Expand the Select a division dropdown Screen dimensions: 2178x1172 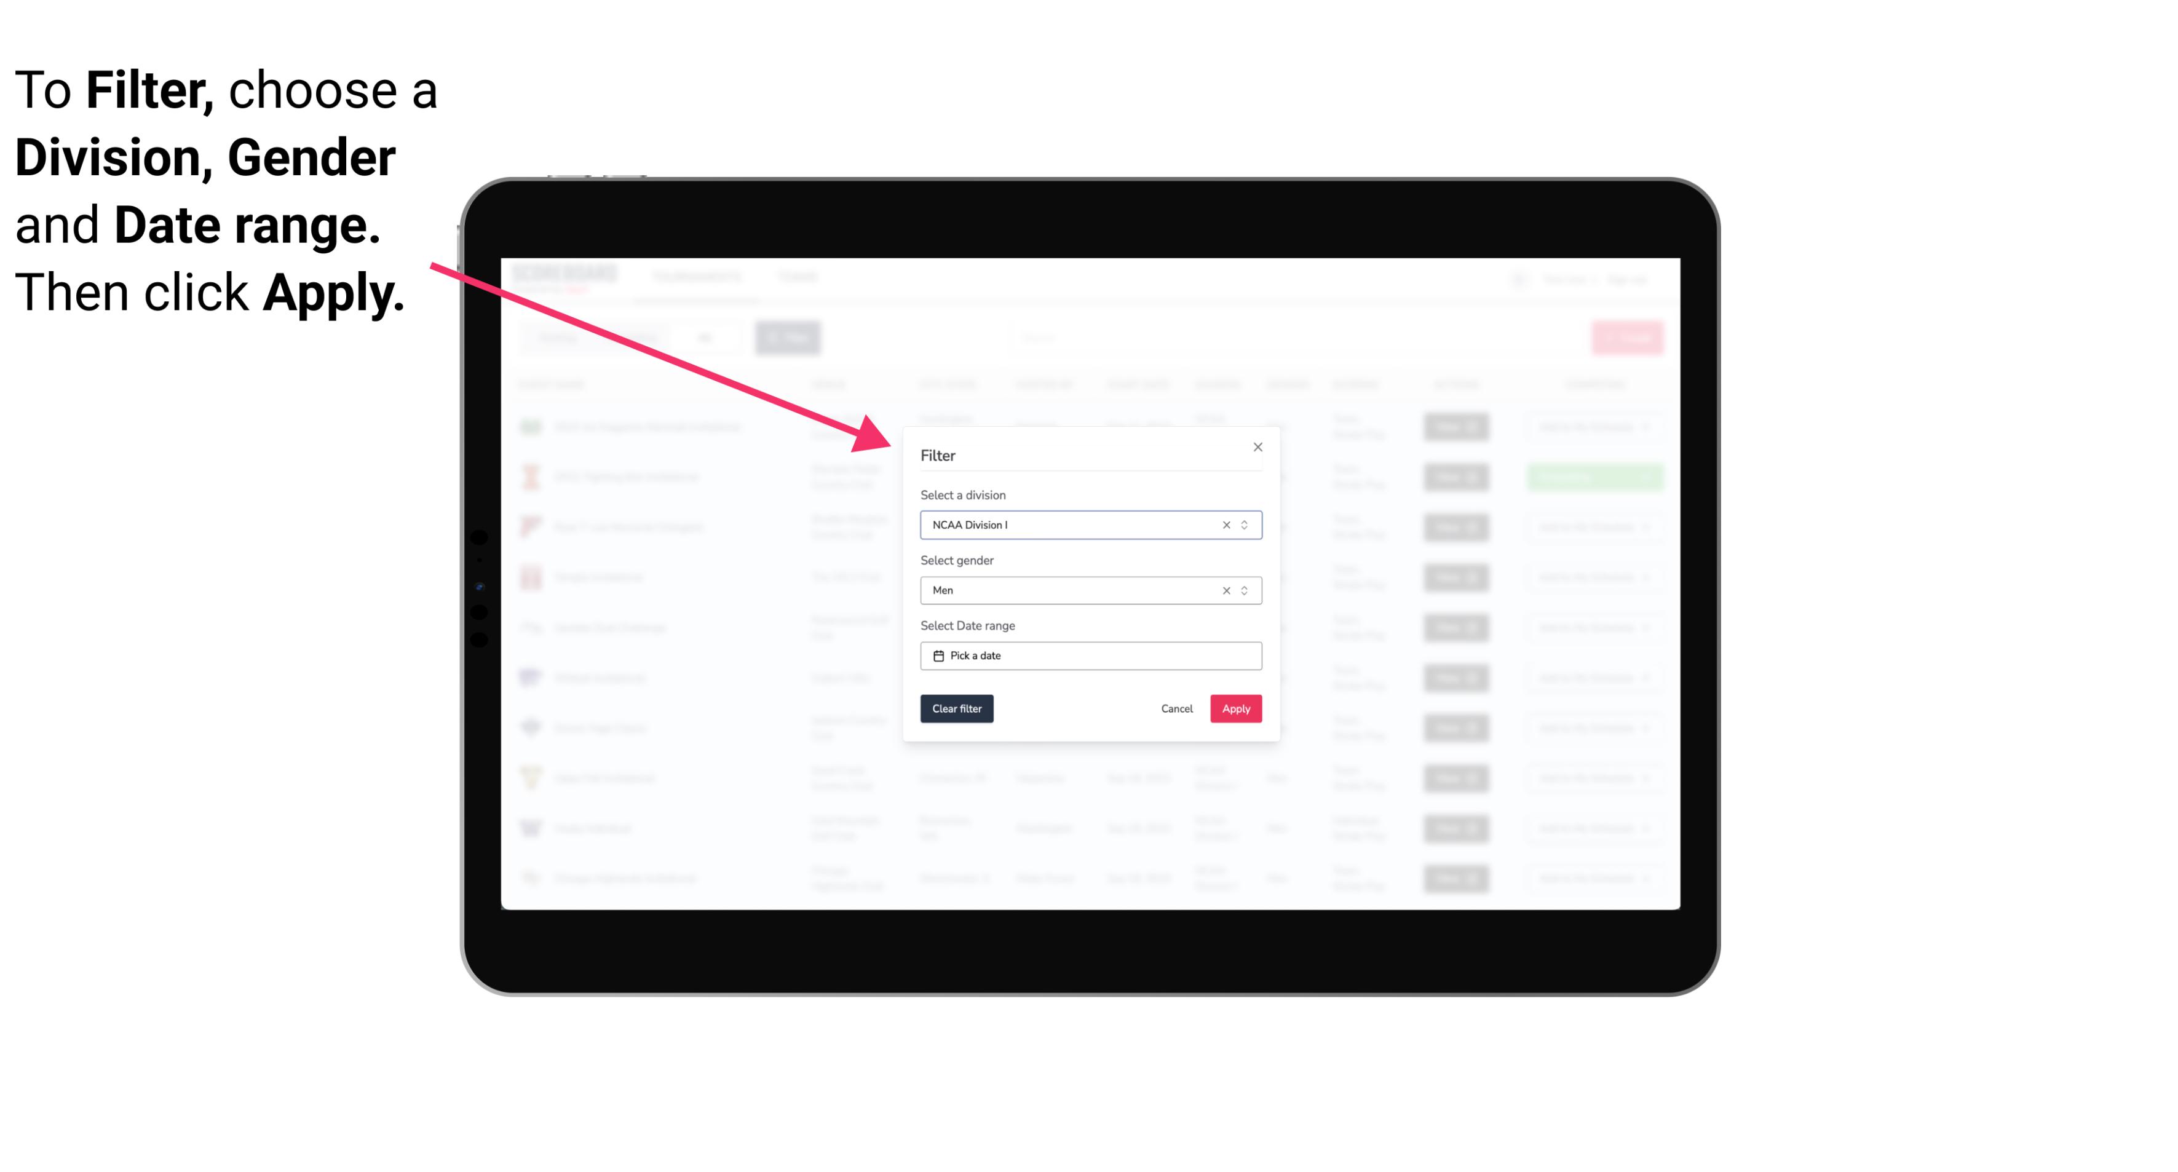click(x=1243, y=524)
